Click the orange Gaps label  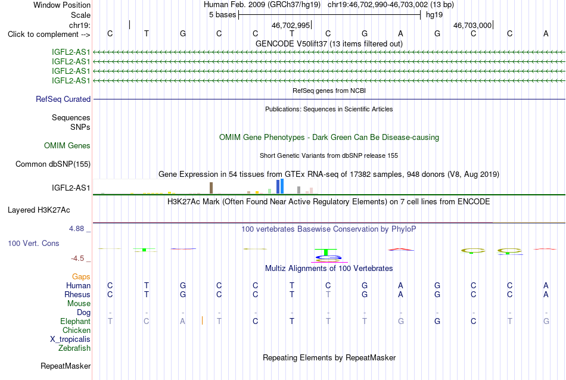pyautogui.click(x=81, y=277)
